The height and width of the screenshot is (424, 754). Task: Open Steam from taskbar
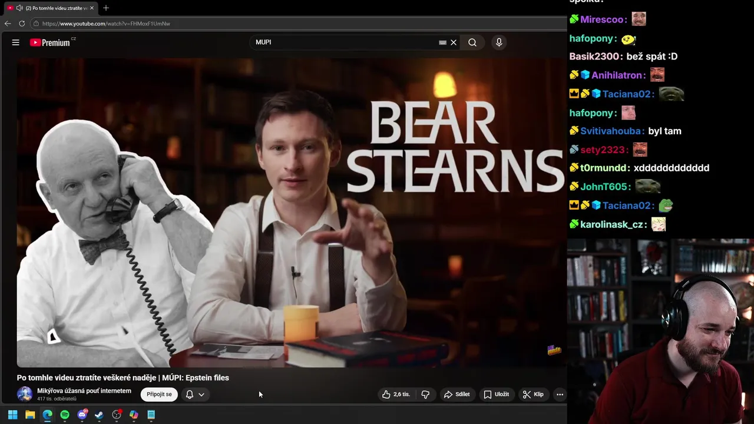(x=99, y=415)
